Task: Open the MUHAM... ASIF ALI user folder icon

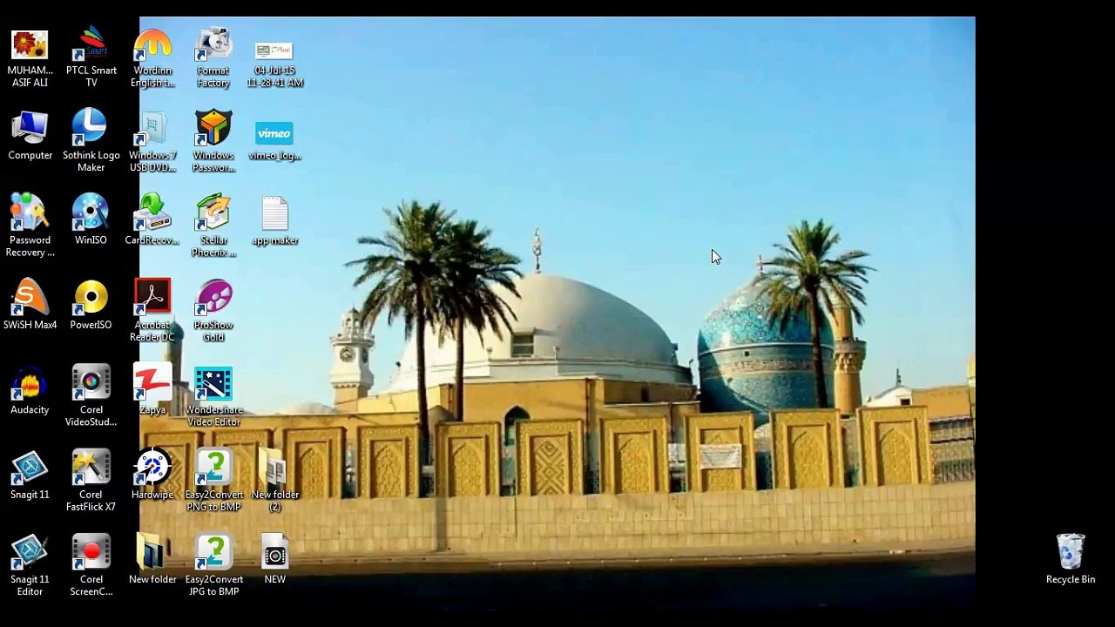Action: point(30,57)
